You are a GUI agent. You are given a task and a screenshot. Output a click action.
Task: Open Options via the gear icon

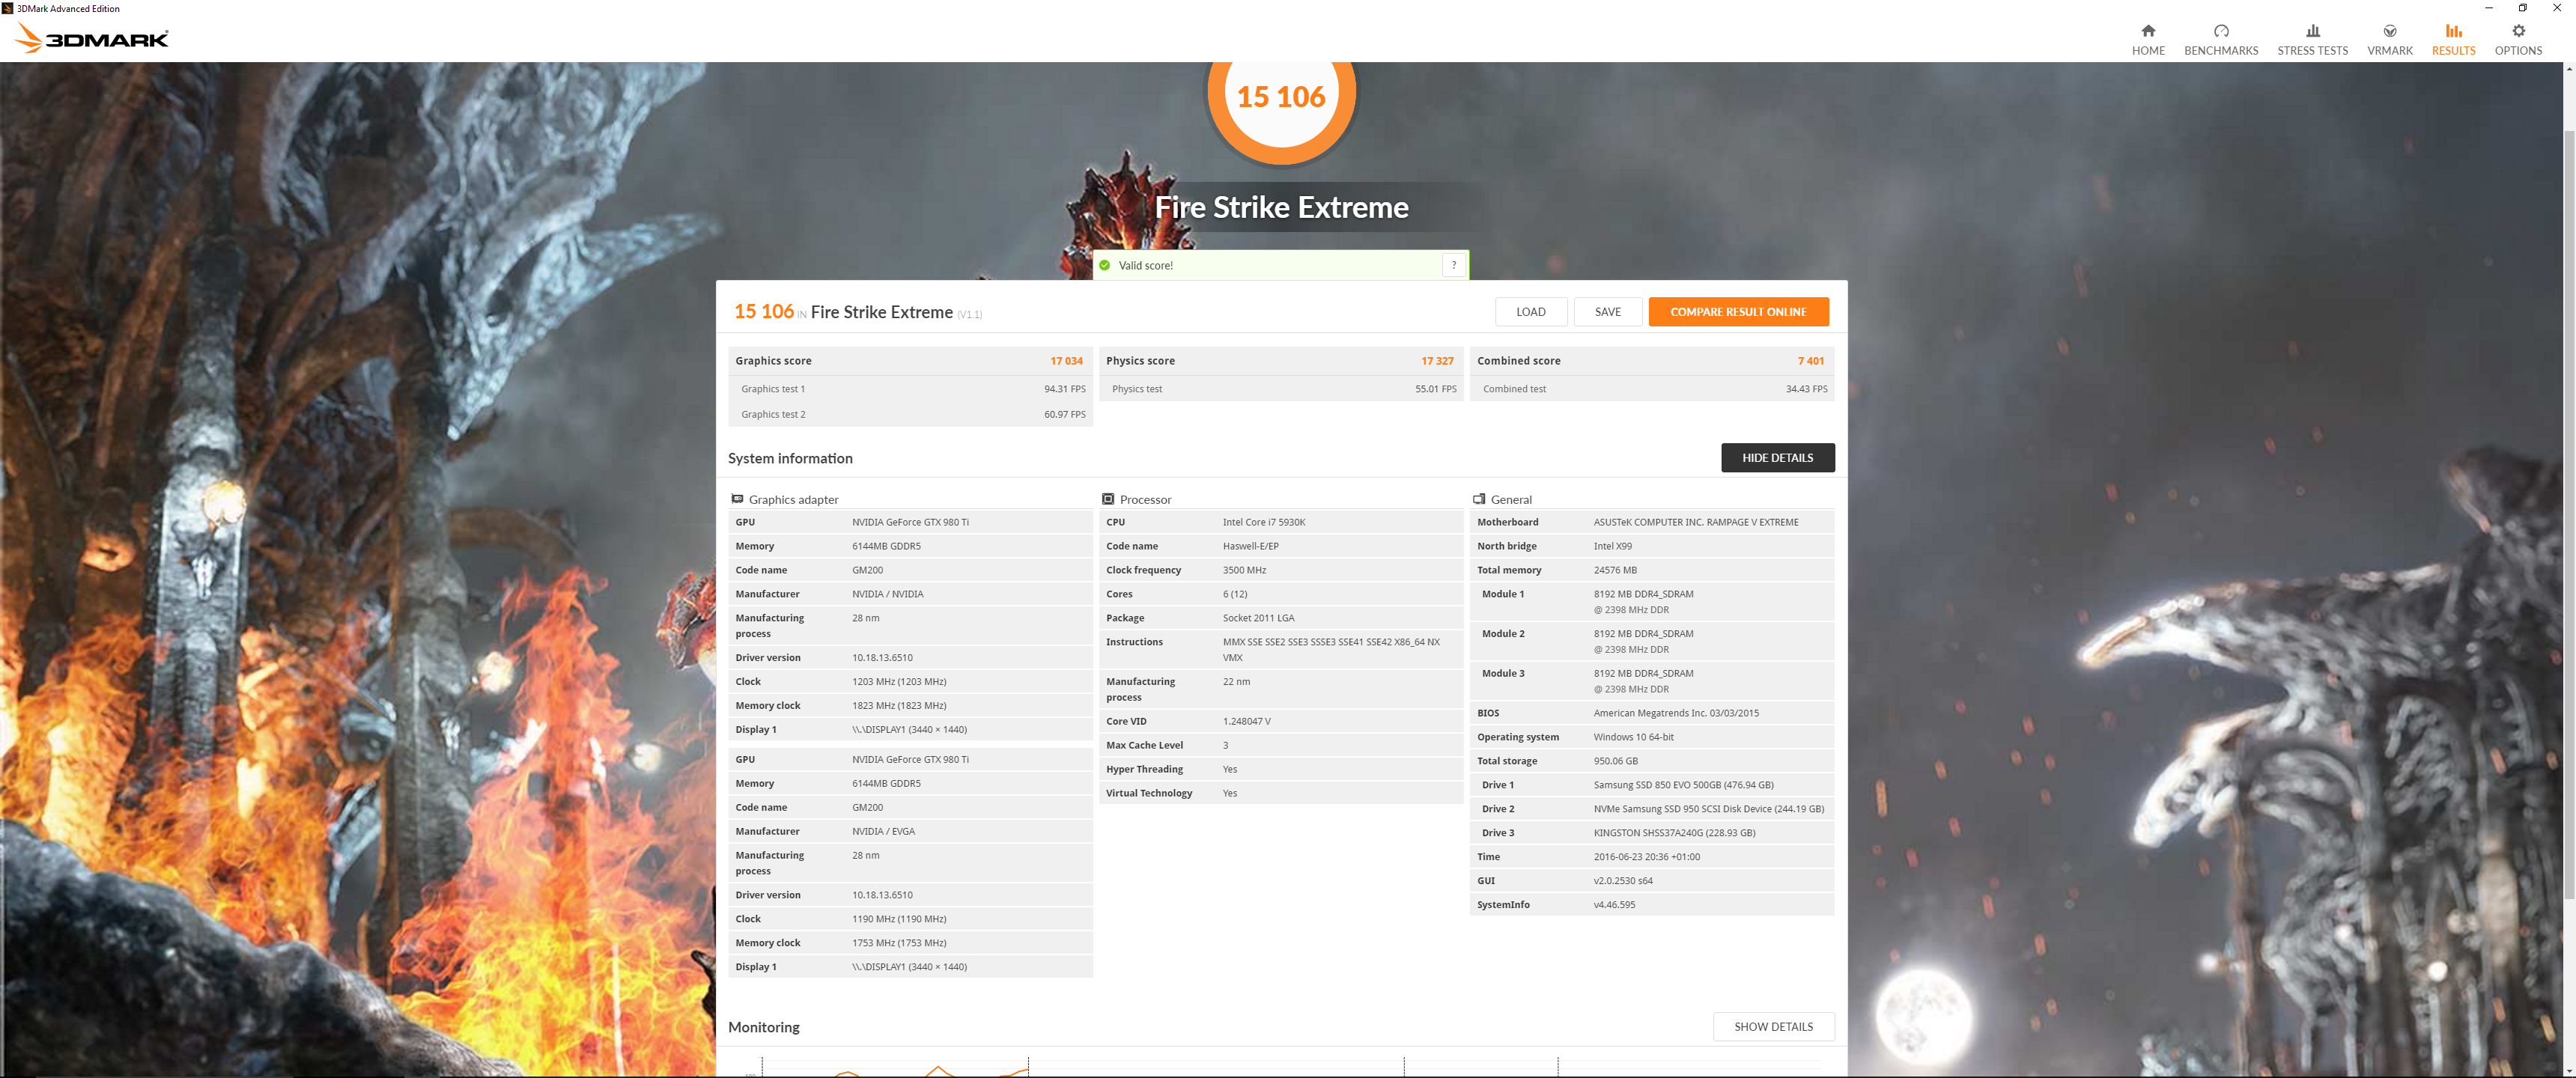2518,31
